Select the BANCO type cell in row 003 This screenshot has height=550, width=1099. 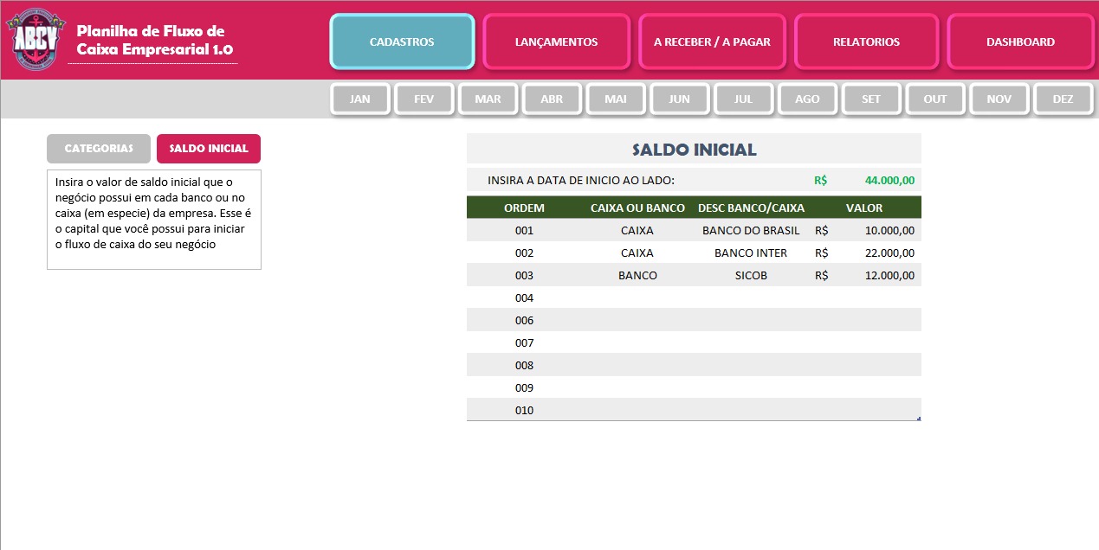[637, 276]
